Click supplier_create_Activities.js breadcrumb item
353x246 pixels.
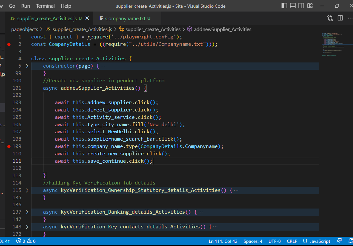82,29
